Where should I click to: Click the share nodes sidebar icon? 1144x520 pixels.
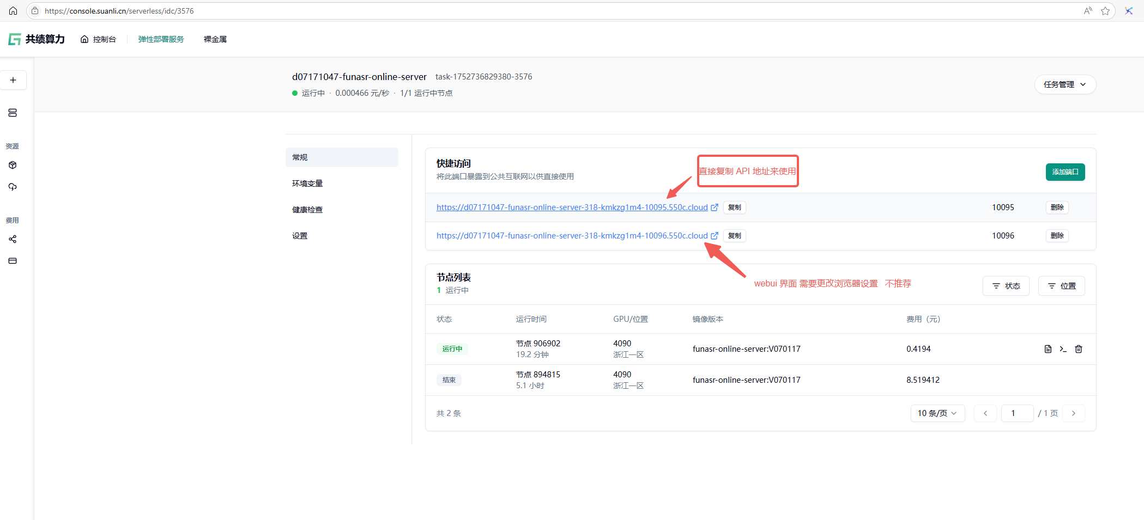click(13, 239)
